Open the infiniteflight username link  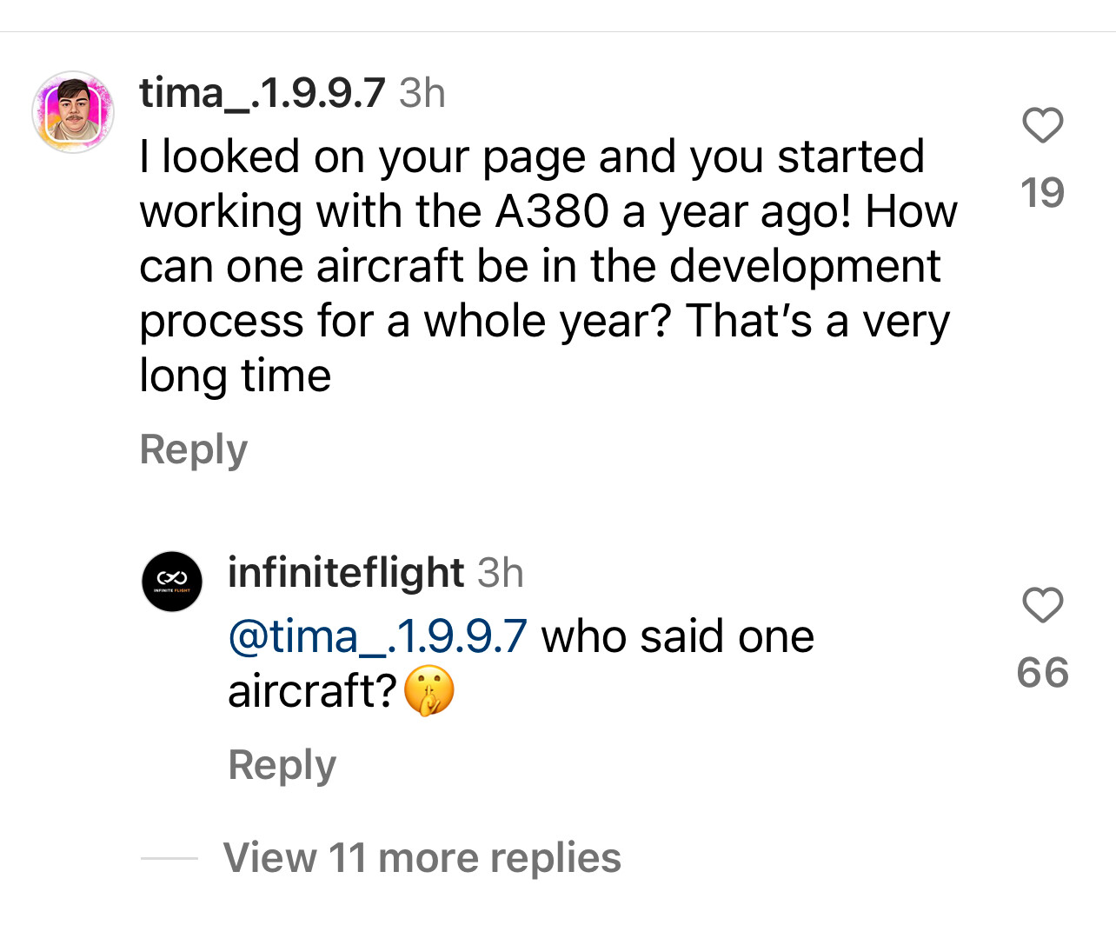(345, 573)
